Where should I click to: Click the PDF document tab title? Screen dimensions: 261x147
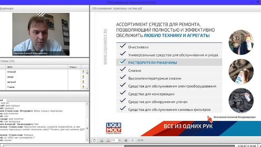[117, 8]
